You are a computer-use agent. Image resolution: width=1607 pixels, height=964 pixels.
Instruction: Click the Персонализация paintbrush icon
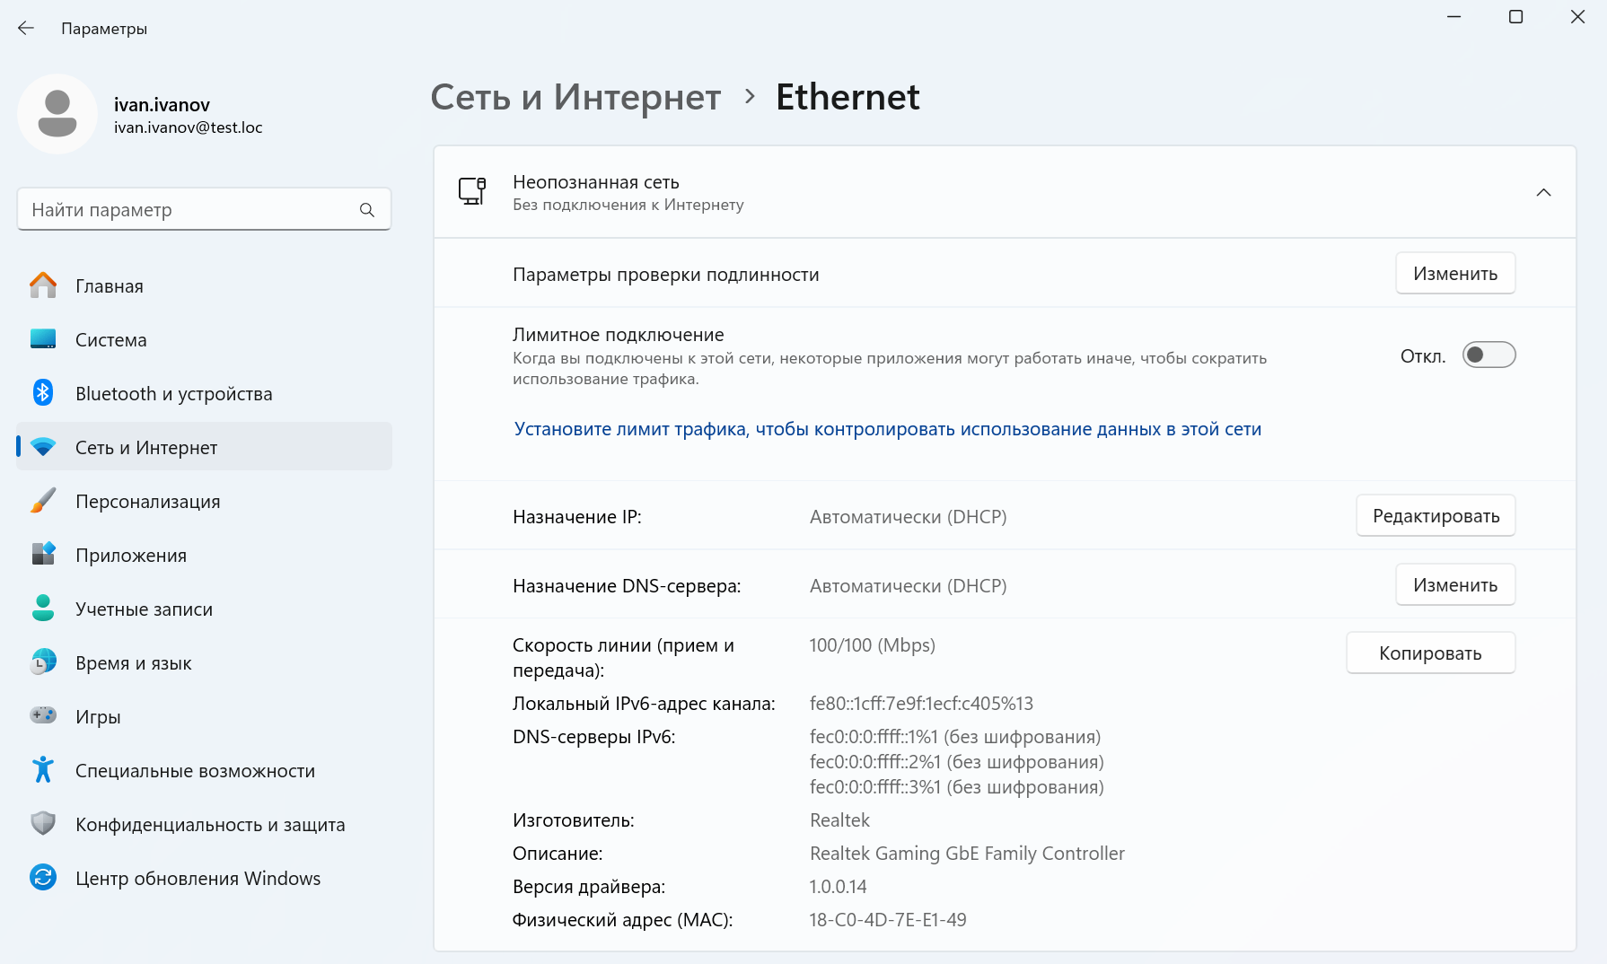click(42, 501)
